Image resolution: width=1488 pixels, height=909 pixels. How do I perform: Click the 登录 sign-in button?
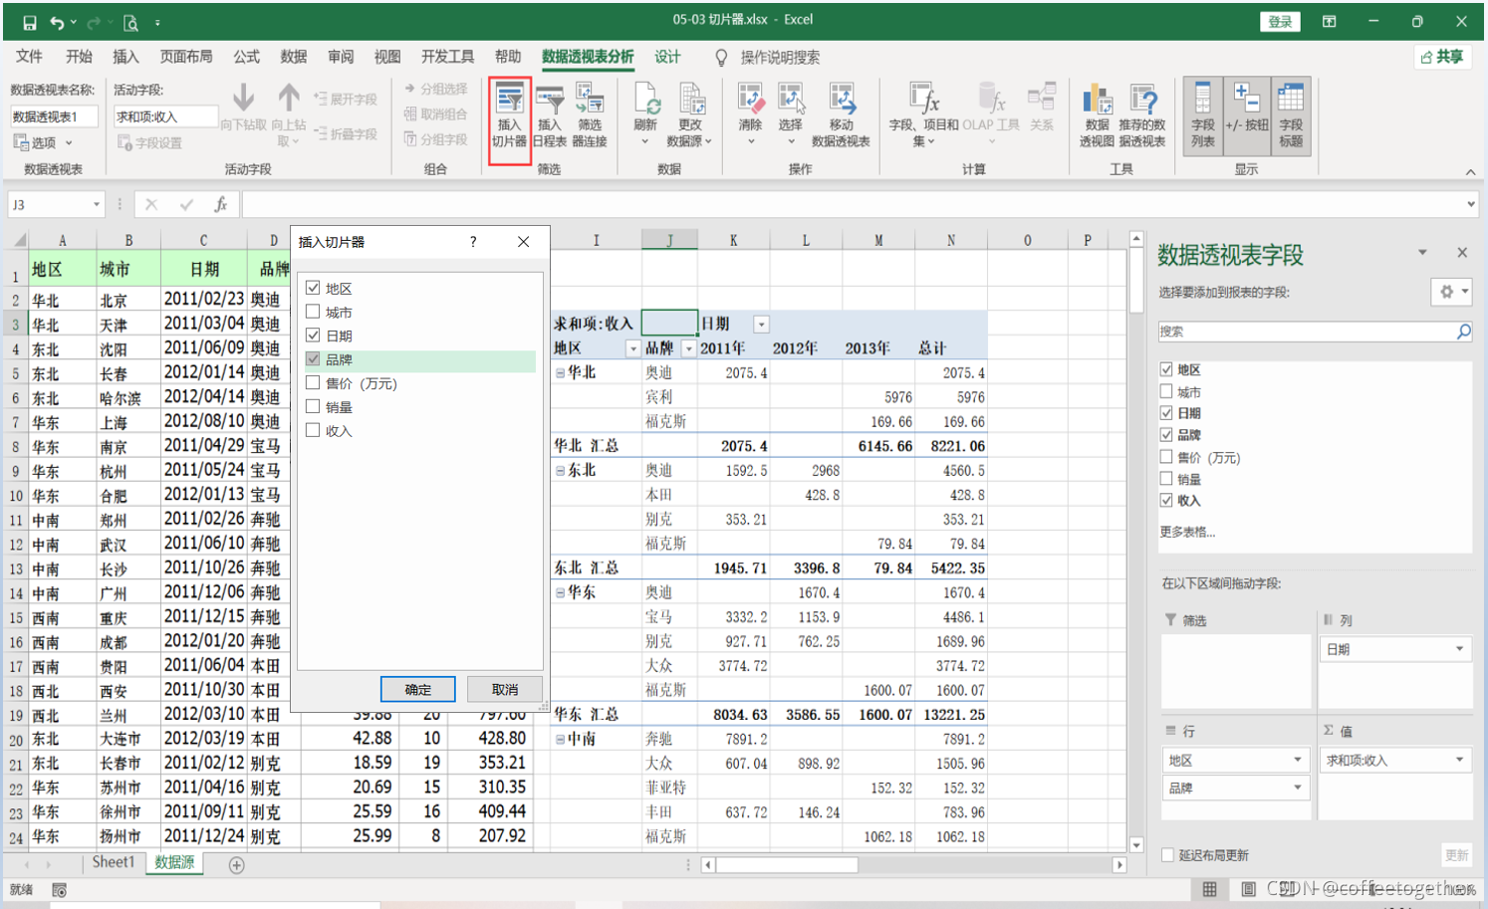point(1280,22)
